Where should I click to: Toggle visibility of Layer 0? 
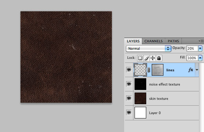pyautogui.click(x=129, y=113)
